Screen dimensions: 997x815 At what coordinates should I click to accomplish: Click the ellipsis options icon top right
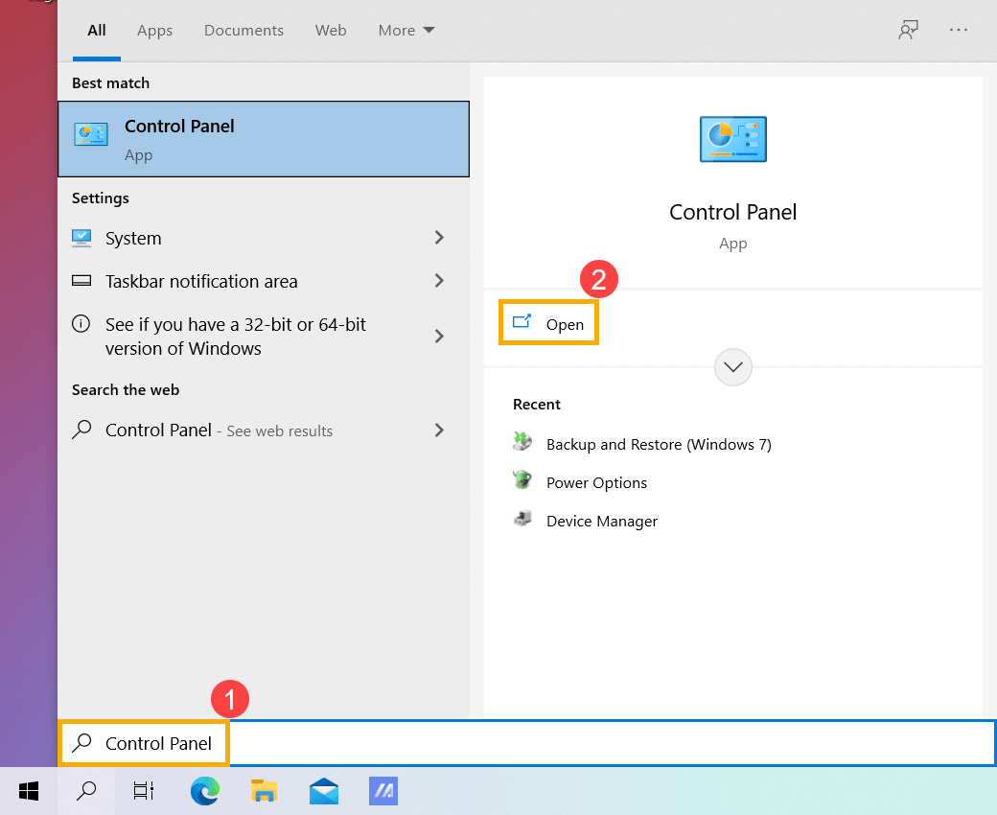point(959,30)
